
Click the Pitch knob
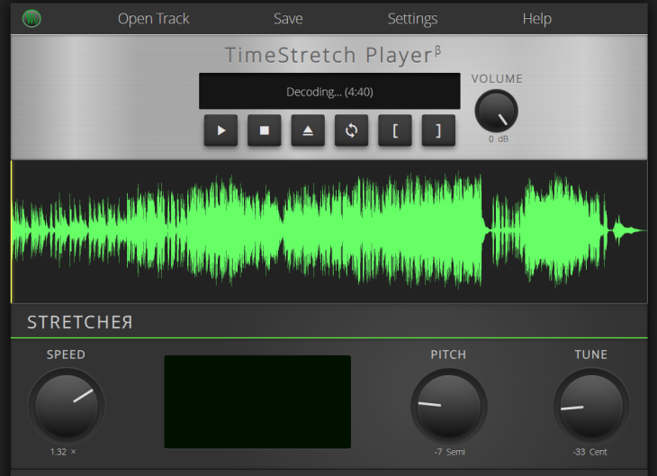pos(448,404)
